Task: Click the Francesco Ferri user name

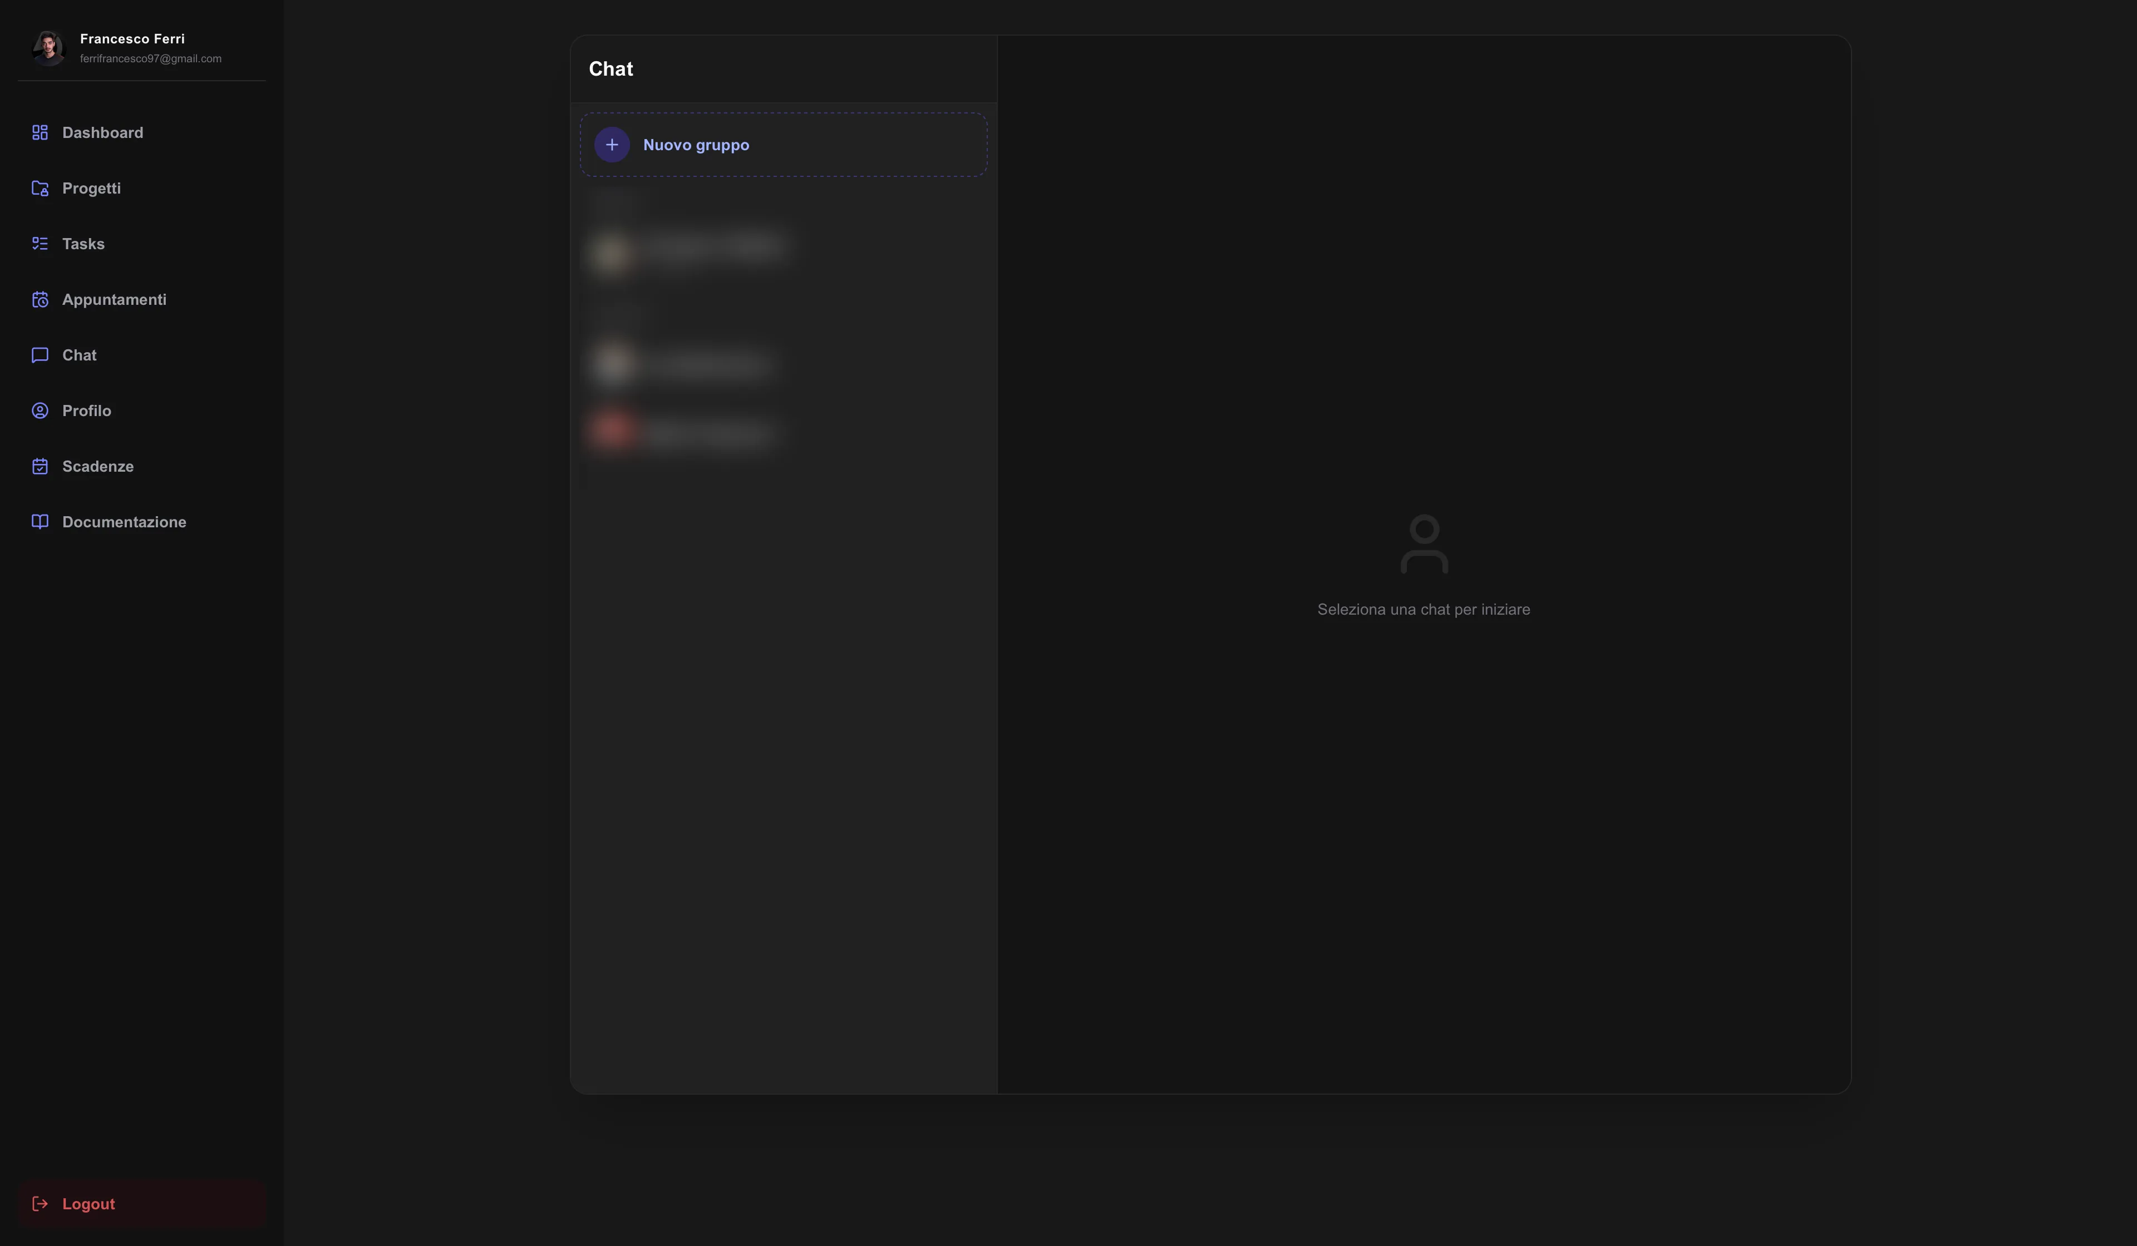Action: 132,38
